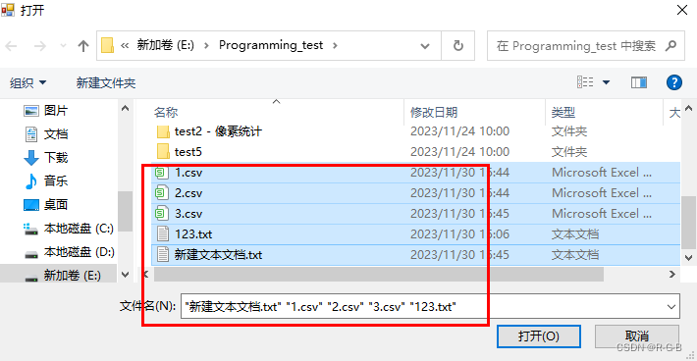Sort by 修改日期 column header
The image size is (697, 361).
point(433,113)
